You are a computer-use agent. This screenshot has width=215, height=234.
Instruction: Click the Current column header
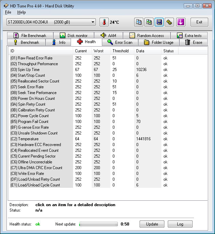click(x=82, y=51)
